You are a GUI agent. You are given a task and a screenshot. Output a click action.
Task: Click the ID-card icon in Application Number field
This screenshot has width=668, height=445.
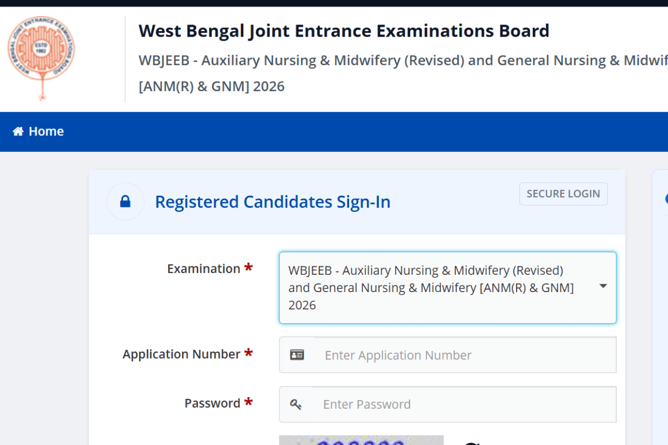pyautogui.click(x=297, y=354)
